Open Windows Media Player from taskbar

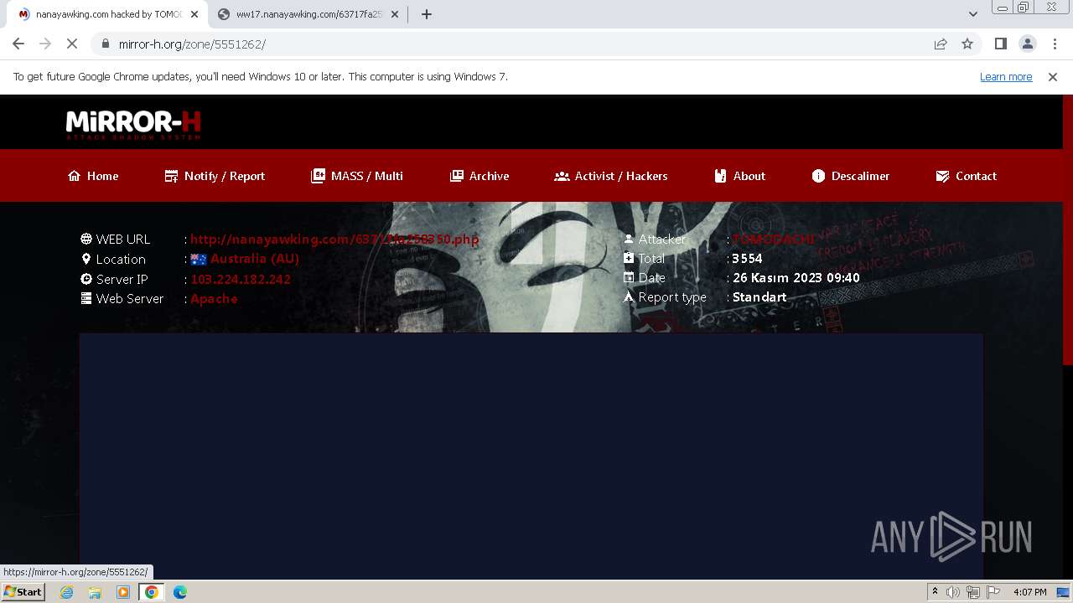pos(123,592)
